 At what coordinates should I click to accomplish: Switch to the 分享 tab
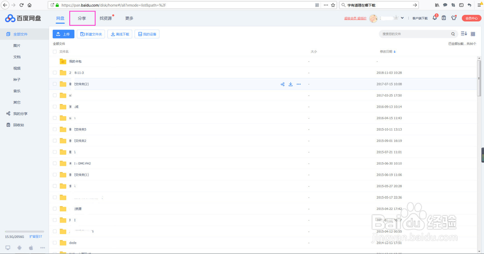[x=82, y=18]
